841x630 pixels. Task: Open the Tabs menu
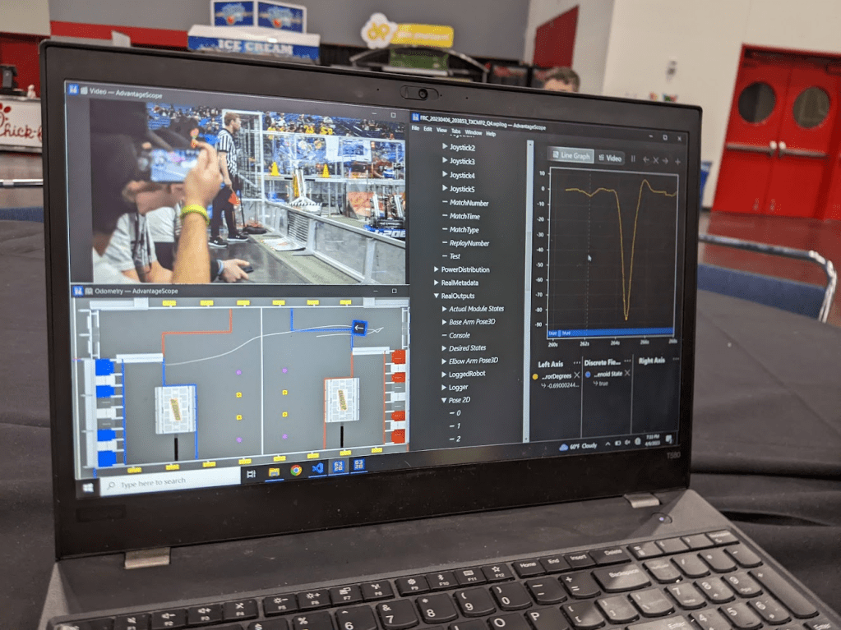(x=455, y=131)
